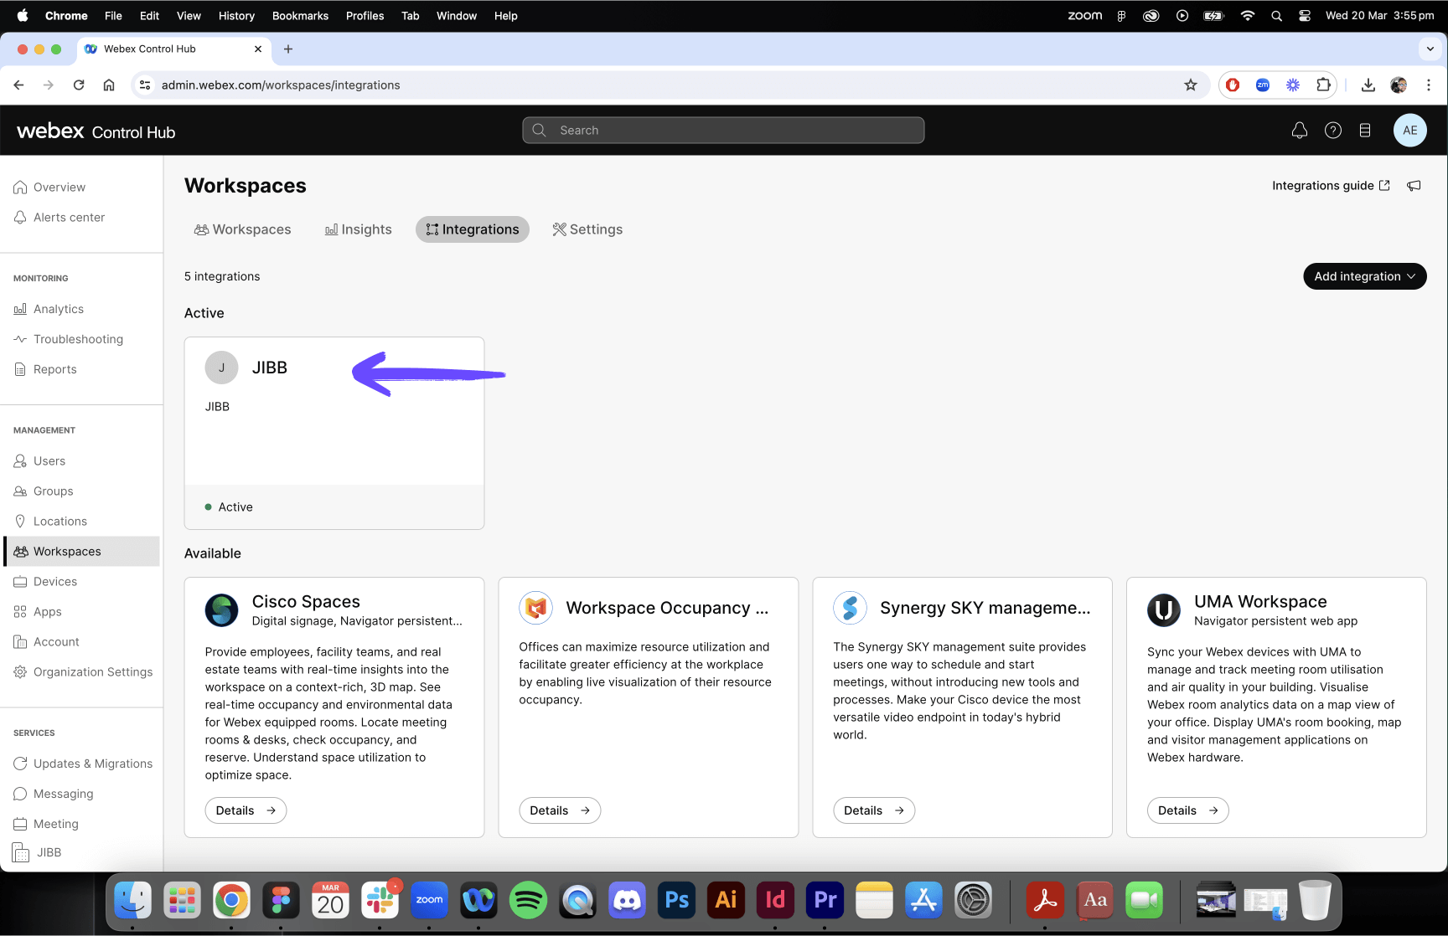Open Webex app from the dock
This screenshot has width=1448, height=936.
pos(478,900)
